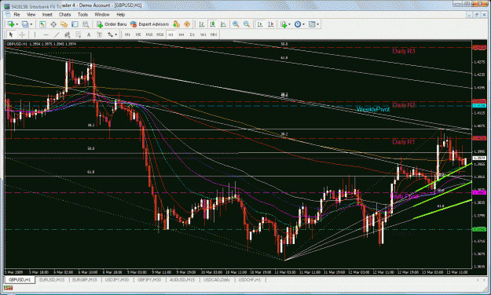Select the crosshair tool
This screenshot has height=295, width=491.
coord(22,35)
